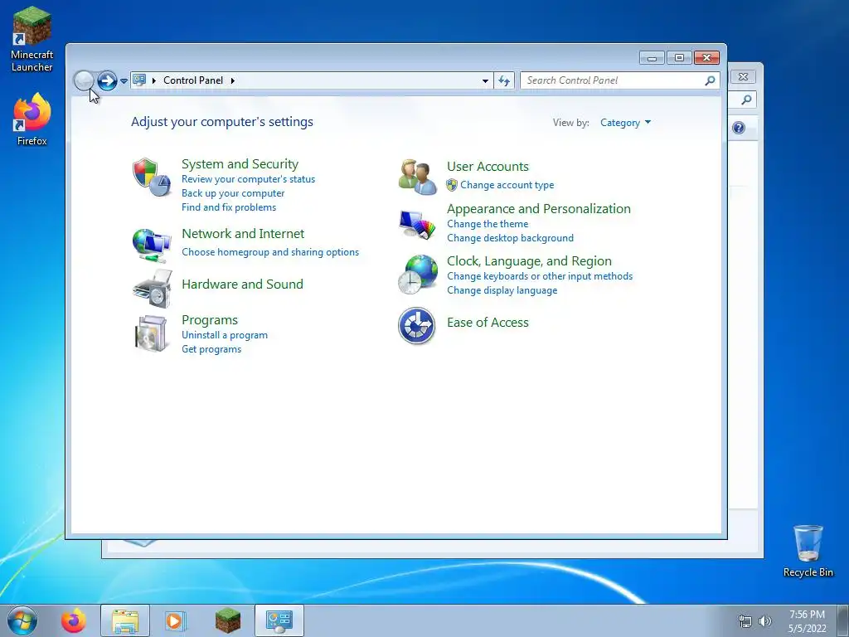Click the Control Panel address bar icon
The image size is (849, 637).
tap(139, 80)
